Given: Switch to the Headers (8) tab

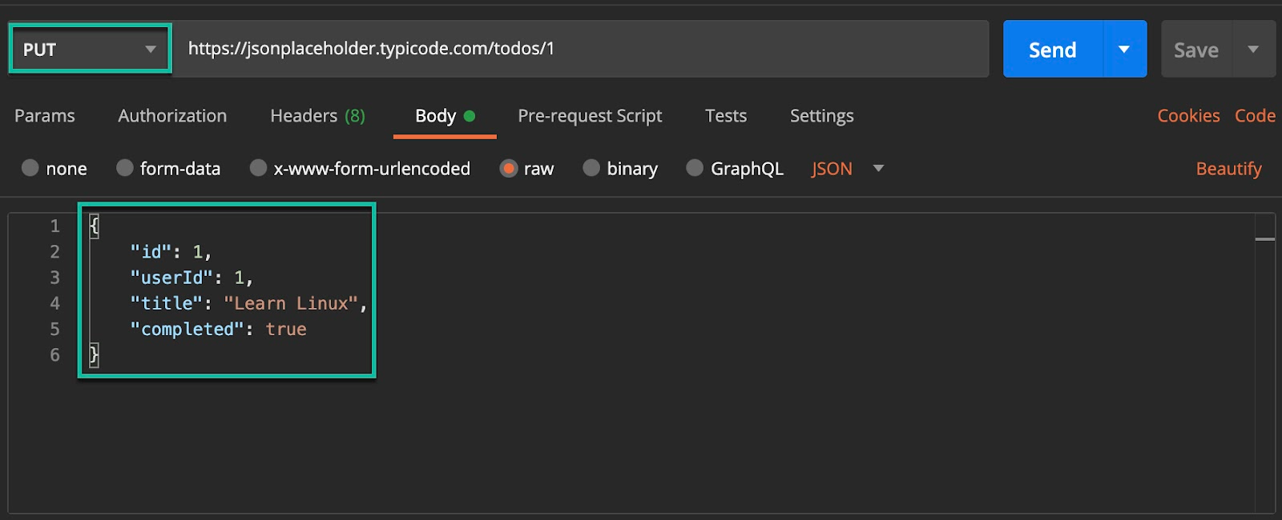Looking at the screenshot, I should pyautogui.click(x=317, y=116).
